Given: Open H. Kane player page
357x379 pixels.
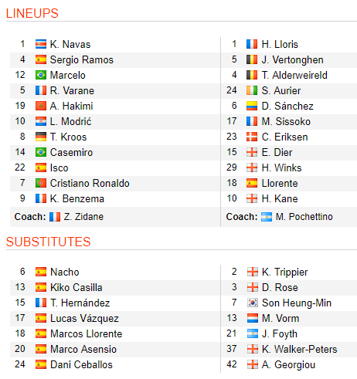Looking at the screenshot, I should pos(280,199).
